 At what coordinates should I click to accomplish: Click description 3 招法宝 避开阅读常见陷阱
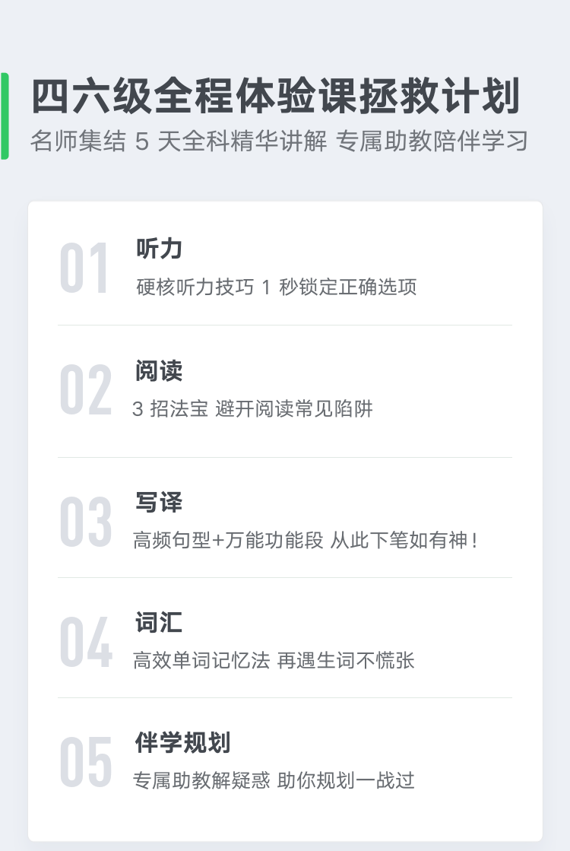[x=253, y=408]
